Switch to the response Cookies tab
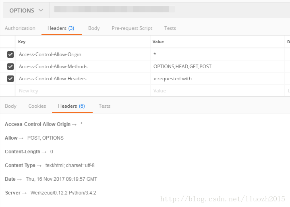This screenshot has height=207, width=290. click(x=37, y=106)
